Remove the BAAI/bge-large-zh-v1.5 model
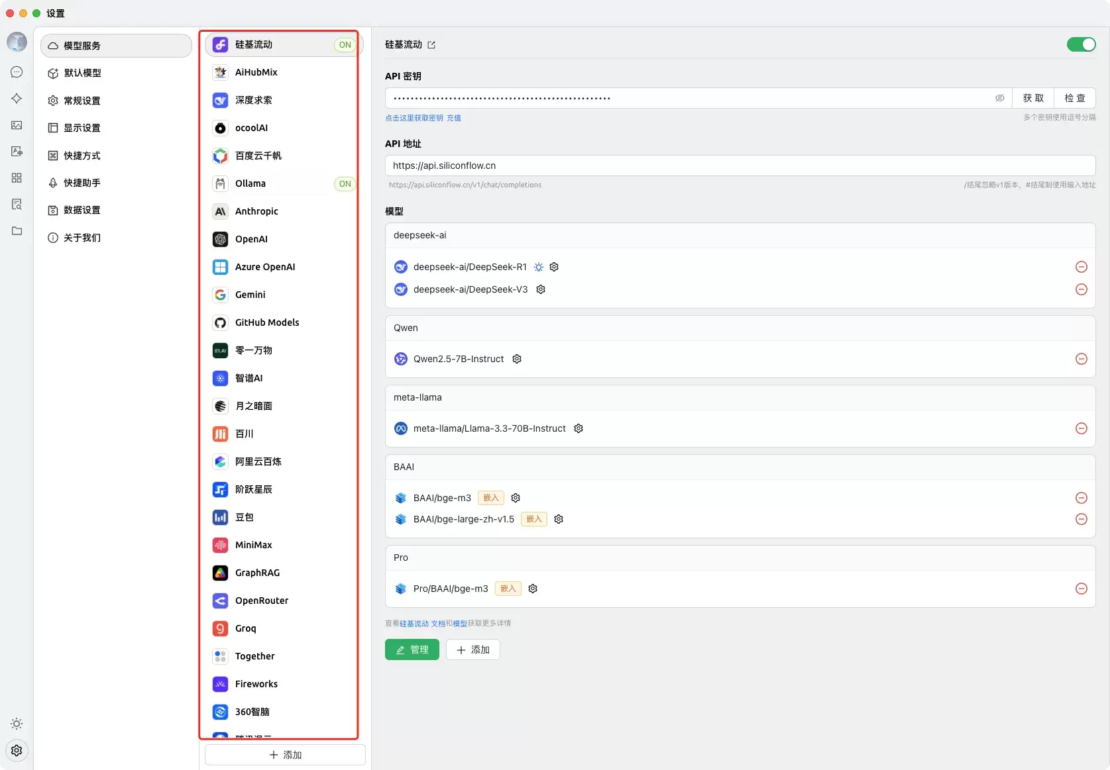The width and height of the screenshot is (1110, 770). [x=1082, y=519]
